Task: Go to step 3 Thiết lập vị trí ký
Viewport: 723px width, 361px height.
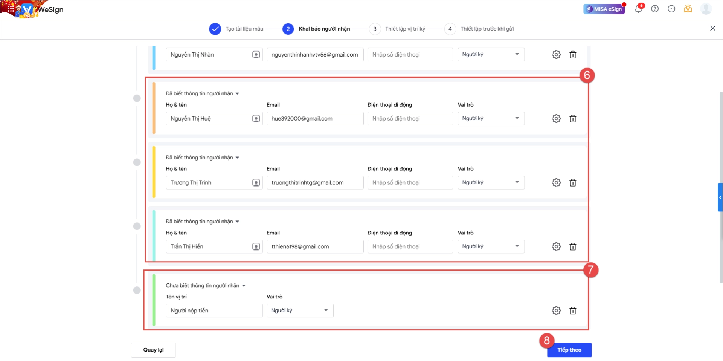Action: [397, 29]
